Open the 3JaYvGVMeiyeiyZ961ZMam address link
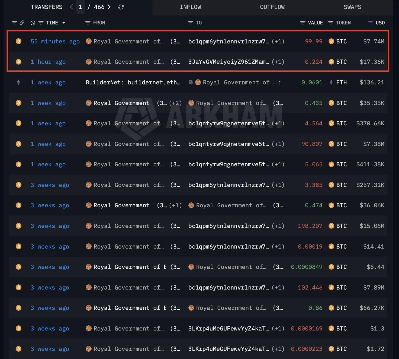Image resolution: width=399 pixels, height=359 pixels. click(x=229, y=62)
